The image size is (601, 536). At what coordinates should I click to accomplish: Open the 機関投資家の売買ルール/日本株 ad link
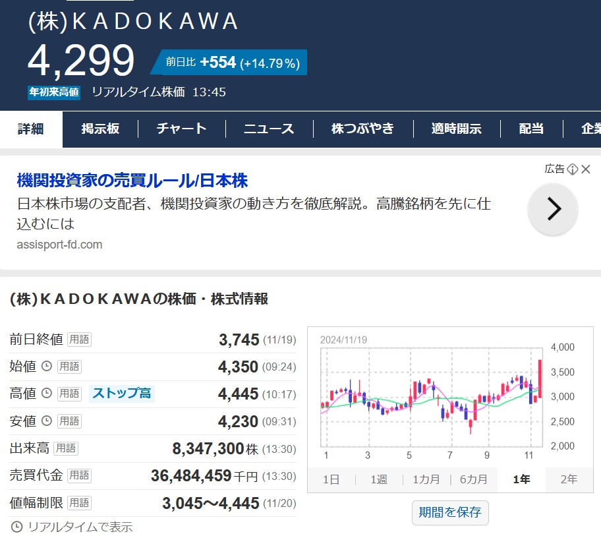(x=132, y=181)
